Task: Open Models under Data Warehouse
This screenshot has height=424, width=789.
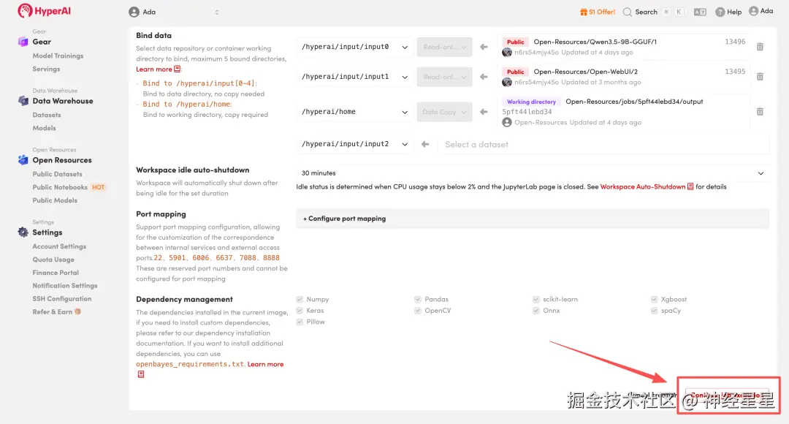Action: point(45,128)
